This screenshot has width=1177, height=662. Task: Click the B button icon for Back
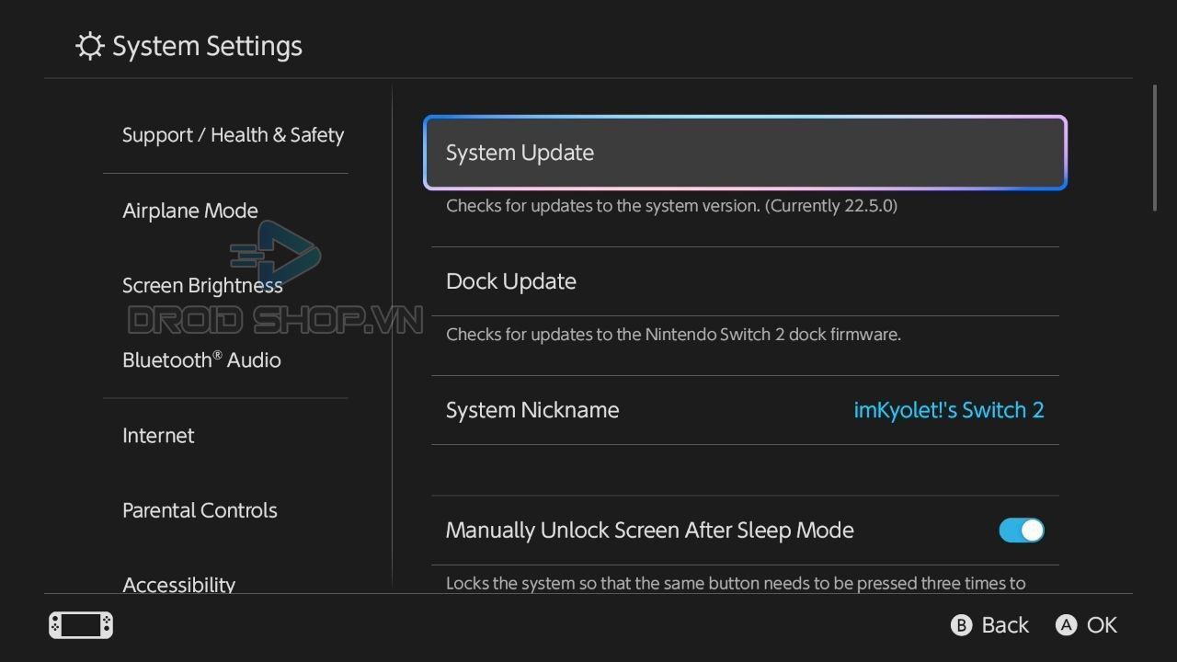click(x=961, y=625)
